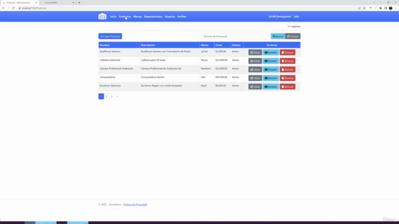Viewport: 399px width, 224px height.
Task: Edit the Escritorio Gerencia product
Action: (255, 86)
